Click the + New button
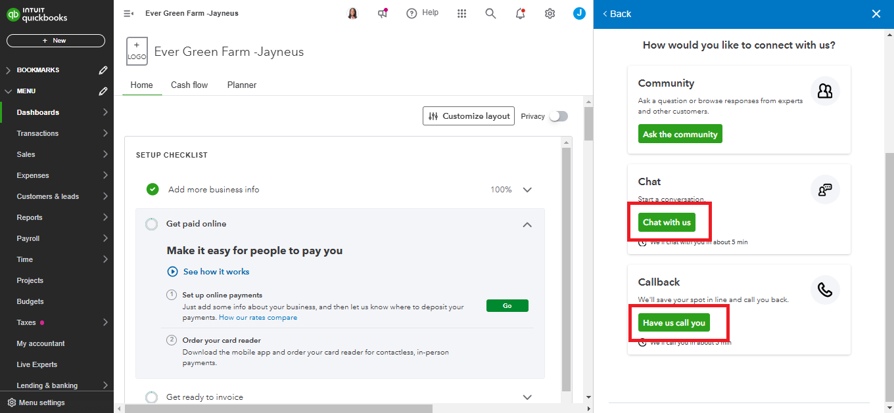The image size is (894, 413). [56, 41]
